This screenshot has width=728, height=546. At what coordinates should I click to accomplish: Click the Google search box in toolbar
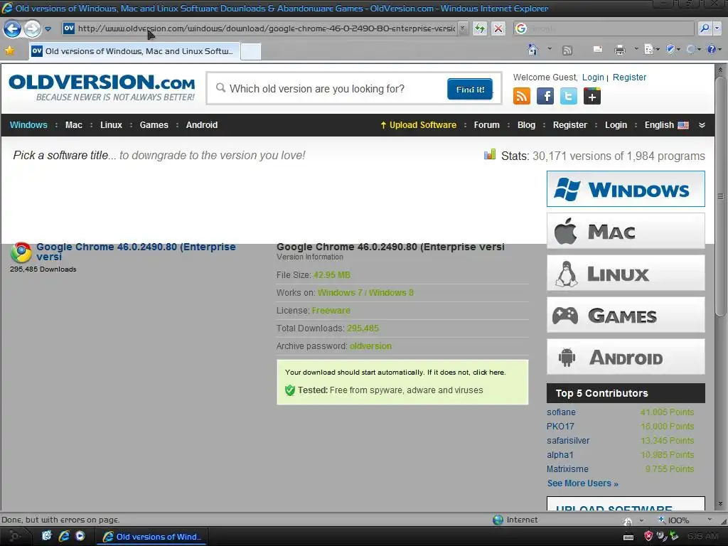(604, 28)
